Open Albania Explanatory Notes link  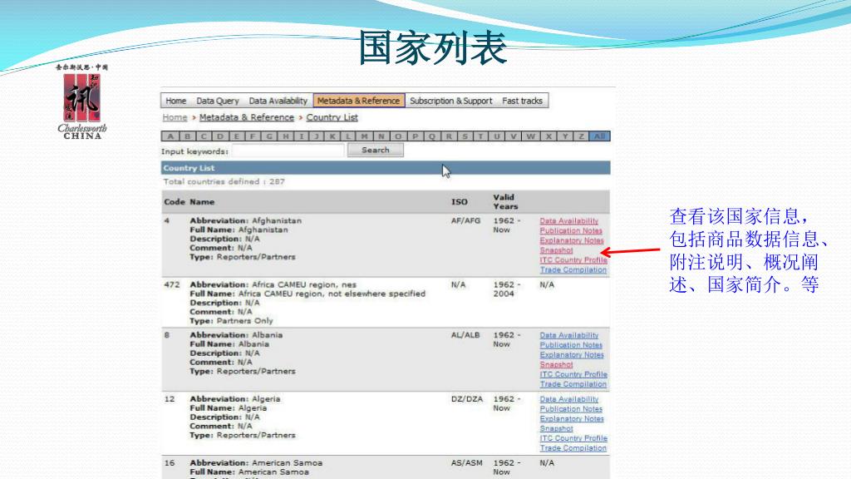pos(572,355)
